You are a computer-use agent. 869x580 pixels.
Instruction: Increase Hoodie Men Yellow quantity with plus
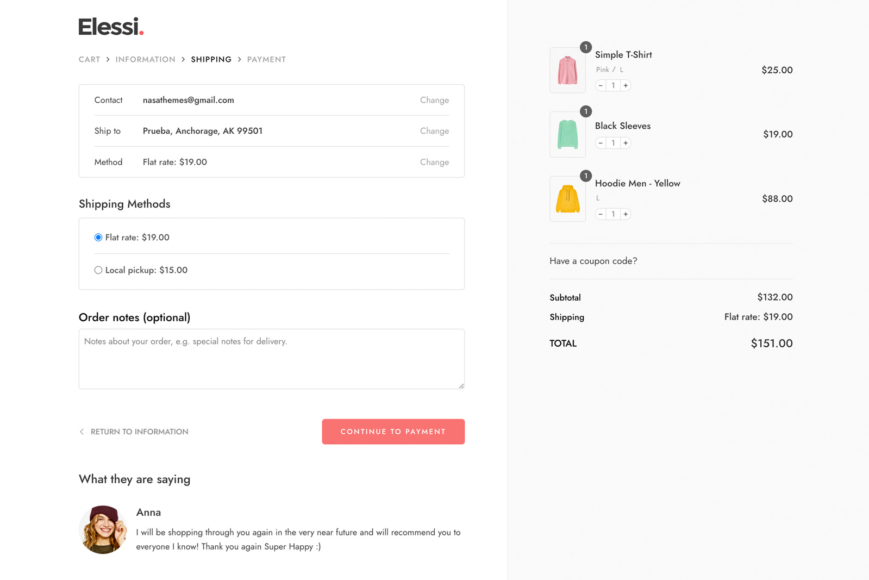pyautogui.click(x=626, y=214)
